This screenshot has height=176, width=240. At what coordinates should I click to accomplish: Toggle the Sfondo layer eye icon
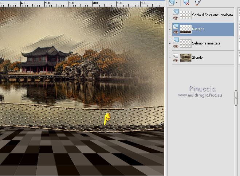tap(176, 60)
